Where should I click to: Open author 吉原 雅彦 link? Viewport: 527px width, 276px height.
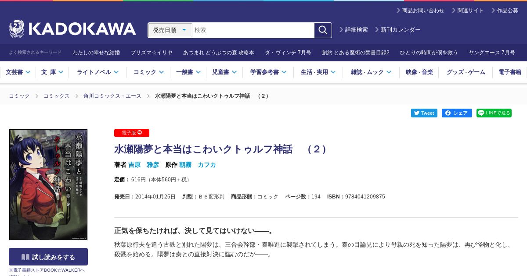click(144, 165)
